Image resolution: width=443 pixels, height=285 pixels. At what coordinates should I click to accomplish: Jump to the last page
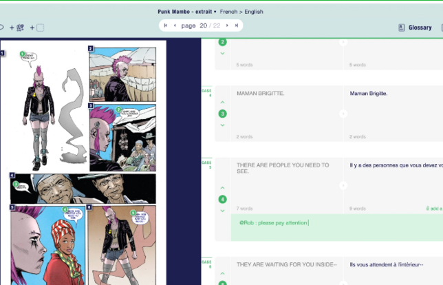(x=237, y=25)
